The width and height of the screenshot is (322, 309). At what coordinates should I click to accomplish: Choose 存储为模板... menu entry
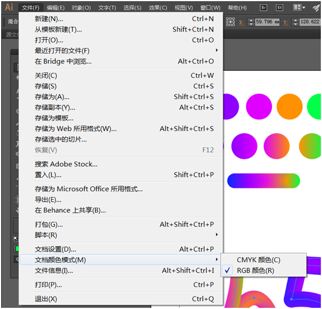121,118
